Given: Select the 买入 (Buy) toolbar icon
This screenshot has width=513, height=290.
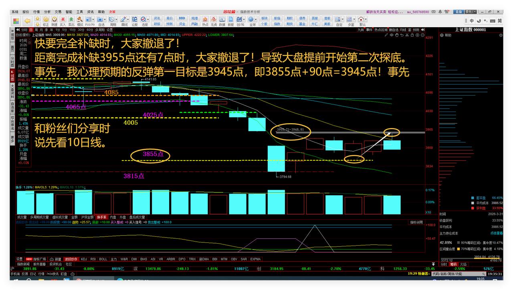Looking at the screenshot, I should point(63,19).
